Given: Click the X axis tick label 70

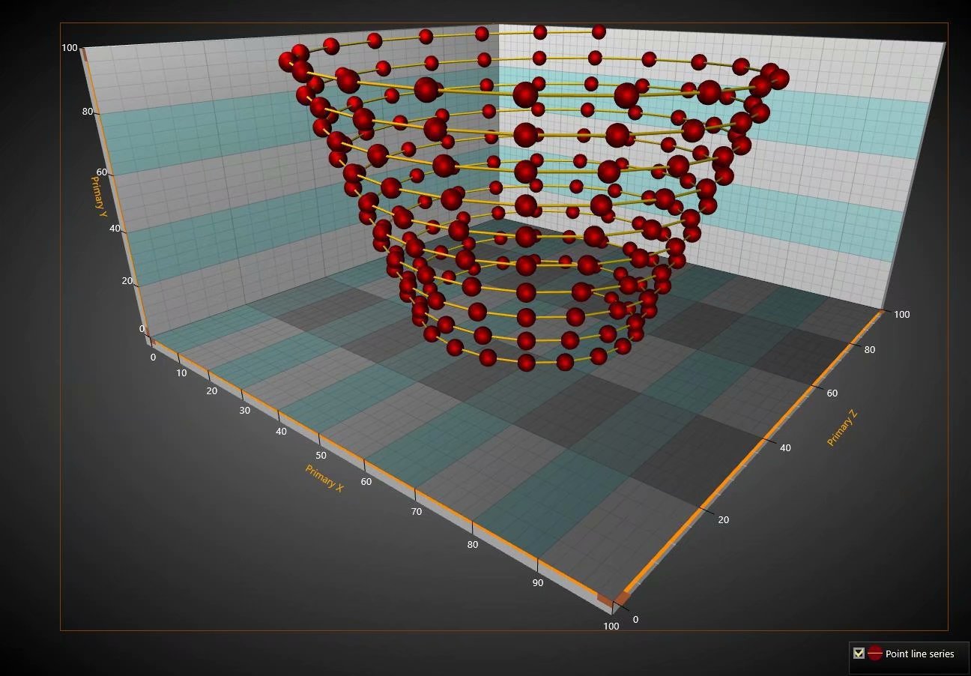Looking at the screenshot, I should tap(416, 511).
